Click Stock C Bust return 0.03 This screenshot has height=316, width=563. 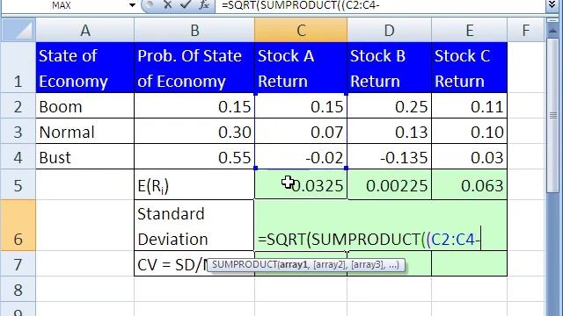point(469,157)
